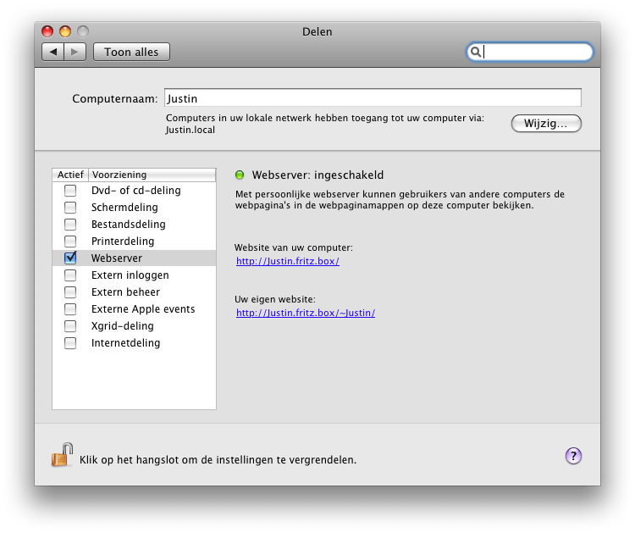This screenshot has width=635, height=533.
Task: Tick the Dvd- of cd-deling checkbox
Action: (71, 191)
